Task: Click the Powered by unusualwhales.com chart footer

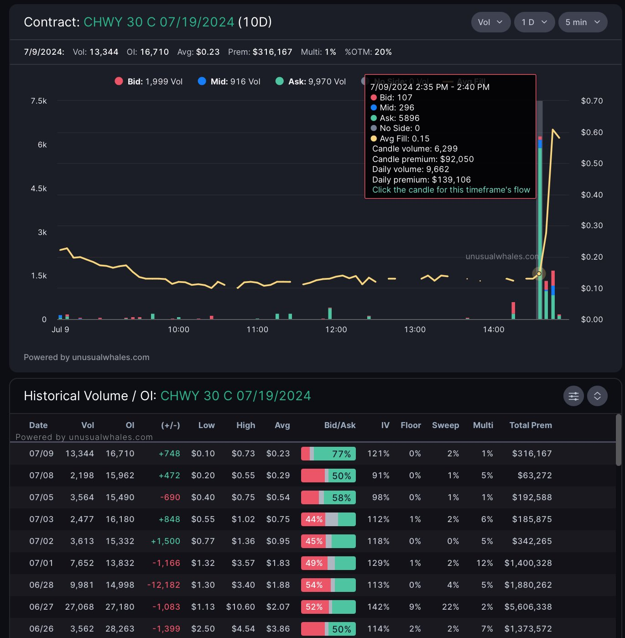Action: coord(87,357)
